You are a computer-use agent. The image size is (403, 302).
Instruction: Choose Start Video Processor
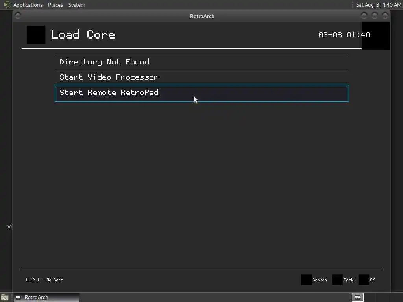tap(201, 77)
